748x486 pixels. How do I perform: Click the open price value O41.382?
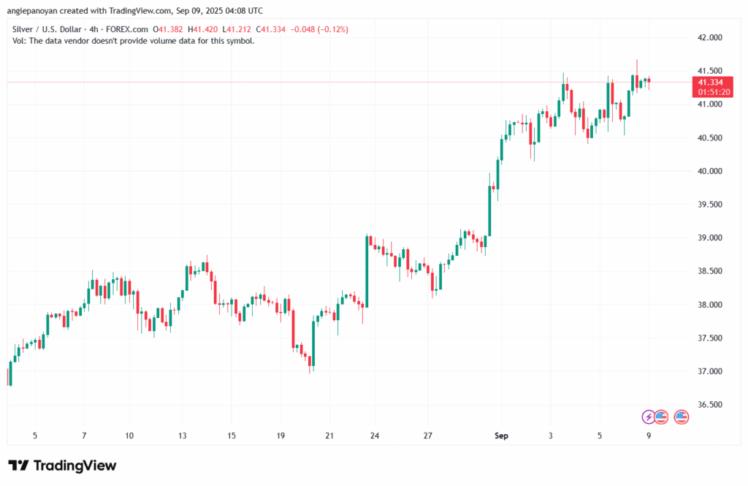pos(169,29)
